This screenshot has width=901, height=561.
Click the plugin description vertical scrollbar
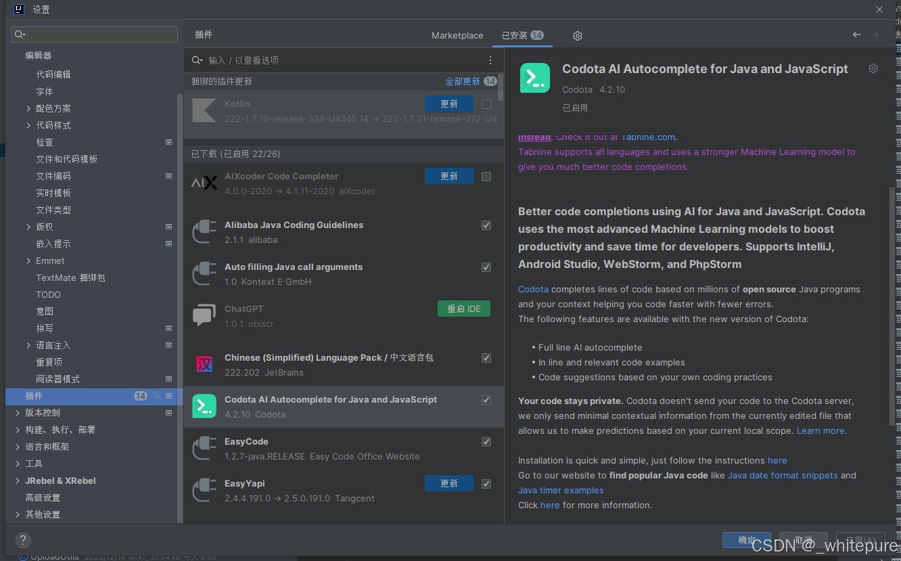point(892,306)
